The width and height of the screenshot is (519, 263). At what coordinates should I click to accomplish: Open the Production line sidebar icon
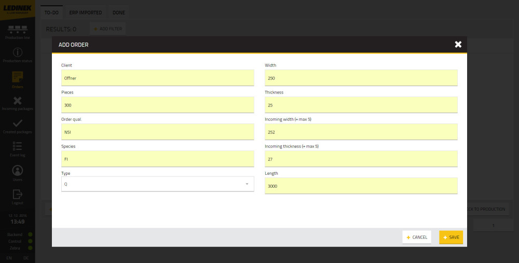pyautogui.click(x=18, y=30)
